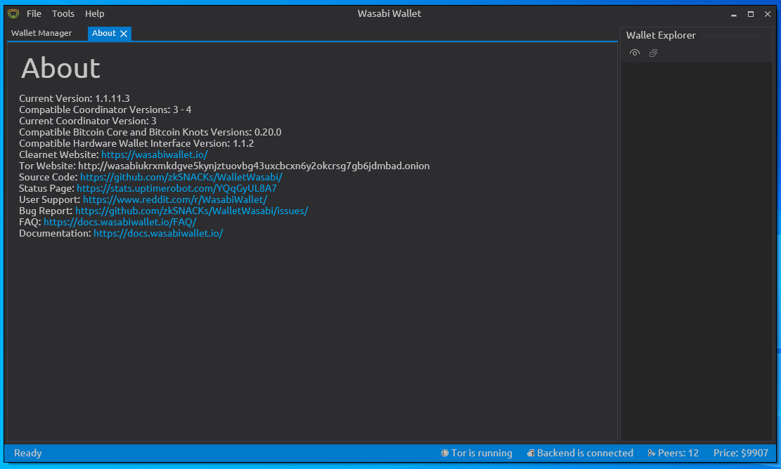The width and height of the screenshot is (781, 469).
Task: Open the Documentation link docs.wasabiwallet.io
Action: coord(158,233)
